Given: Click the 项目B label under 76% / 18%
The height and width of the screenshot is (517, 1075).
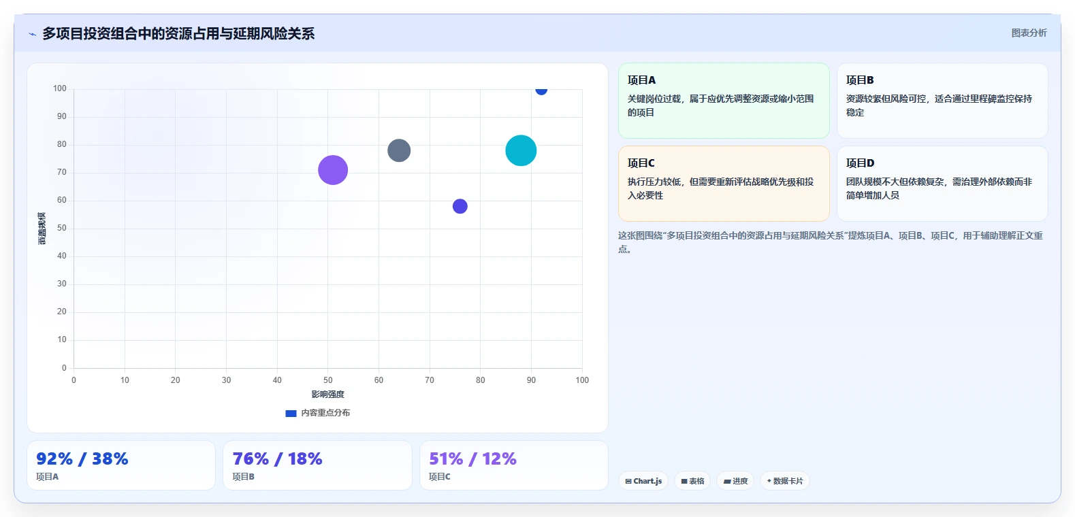Looking at the screenshot, I should pyautogui.click(x=243, y=477).
